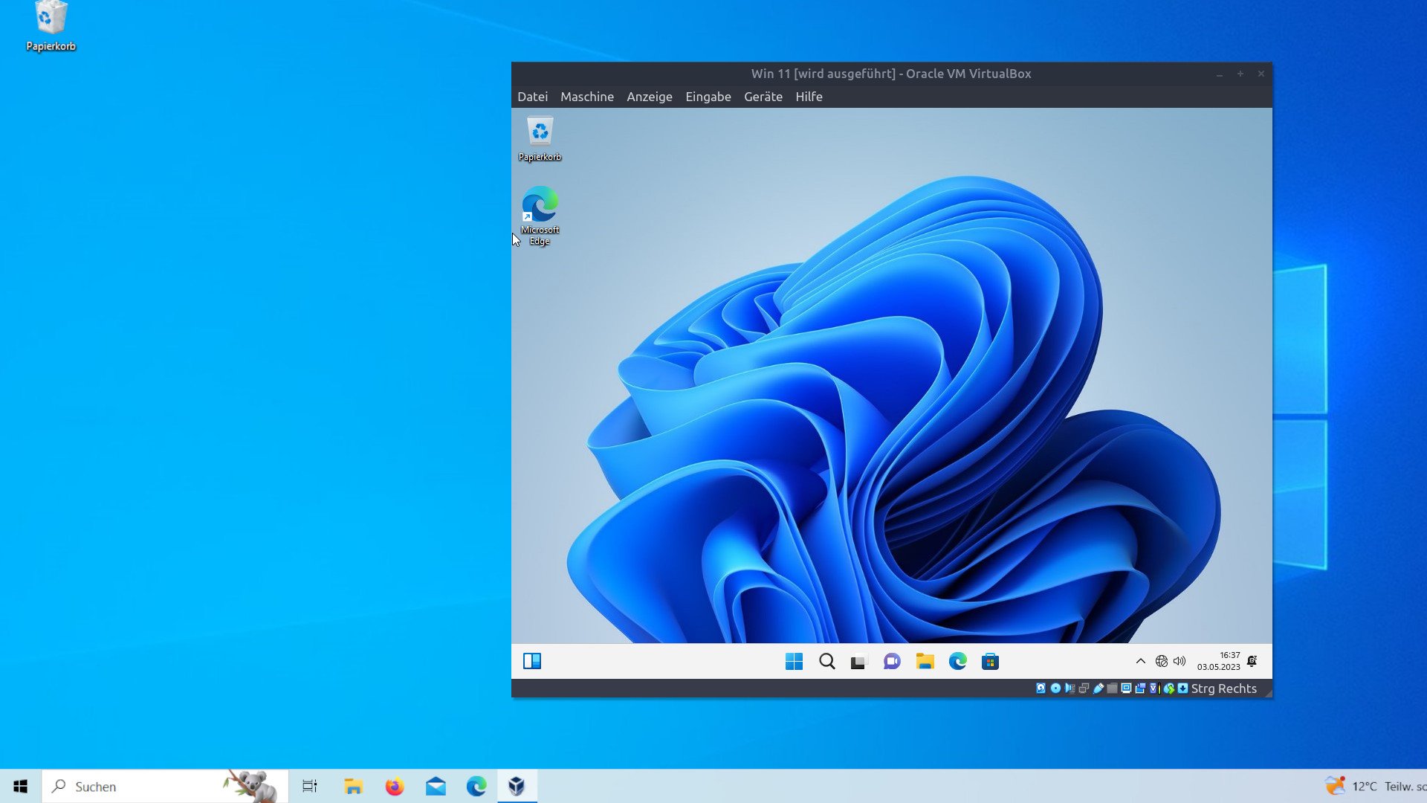Open the Anzeige dropdown menu
This screenshot has width=1427, height=803.
click(x=649, y=97)
